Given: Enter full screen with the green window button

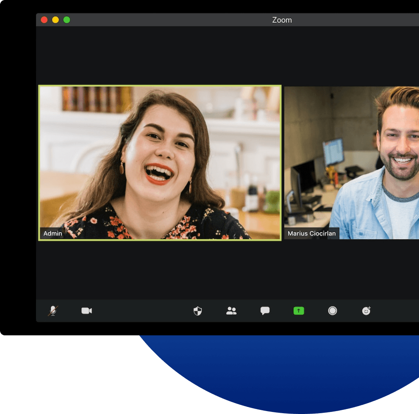Looking at the screenshot, I should (x=67, y=20).
